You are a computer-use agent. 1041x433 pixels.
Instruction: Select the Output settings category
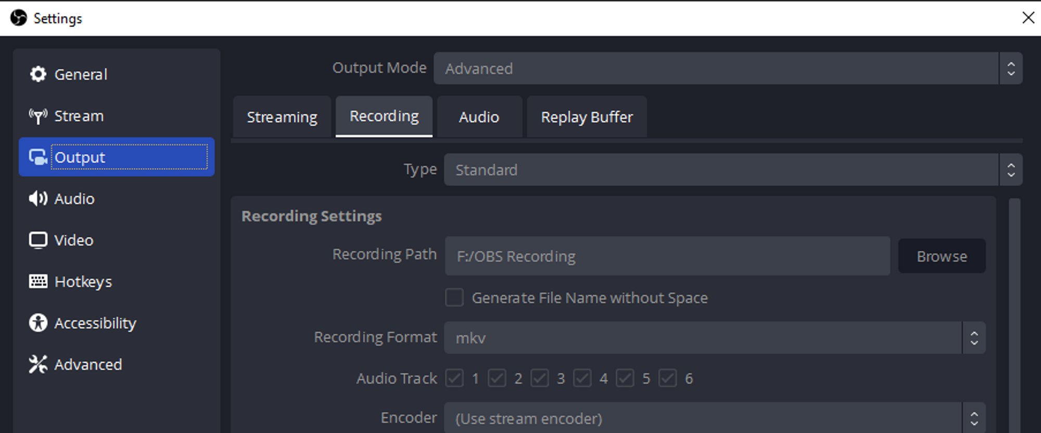[x=117, y=157]
